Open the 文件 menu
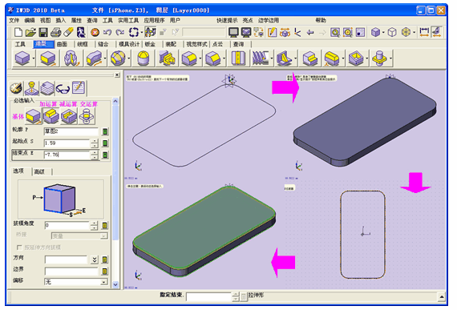Screen dimensions: 457x310 pyautogui.click(x=14, y=20)
